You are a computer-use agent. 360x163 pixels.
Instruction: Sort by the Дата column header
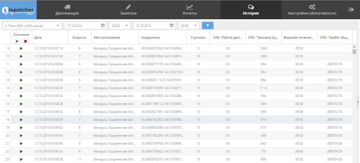[38, 38]
